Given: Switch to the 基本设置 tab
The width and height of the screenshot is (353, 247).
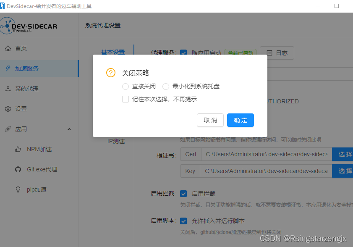Looking at the screenshot, I should point(113,52).
